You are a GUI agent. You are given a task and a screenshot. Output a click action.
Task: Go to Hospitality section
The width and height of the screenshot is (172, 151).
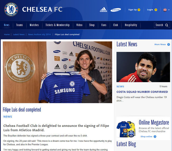[x=131, y=25]
